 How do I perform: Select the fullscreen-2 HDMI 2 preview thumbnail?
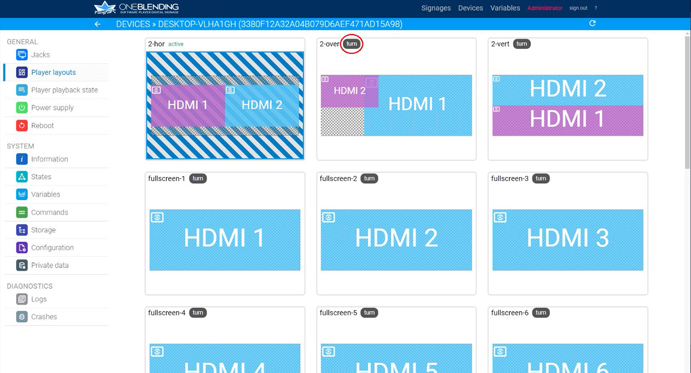point(396,240)
